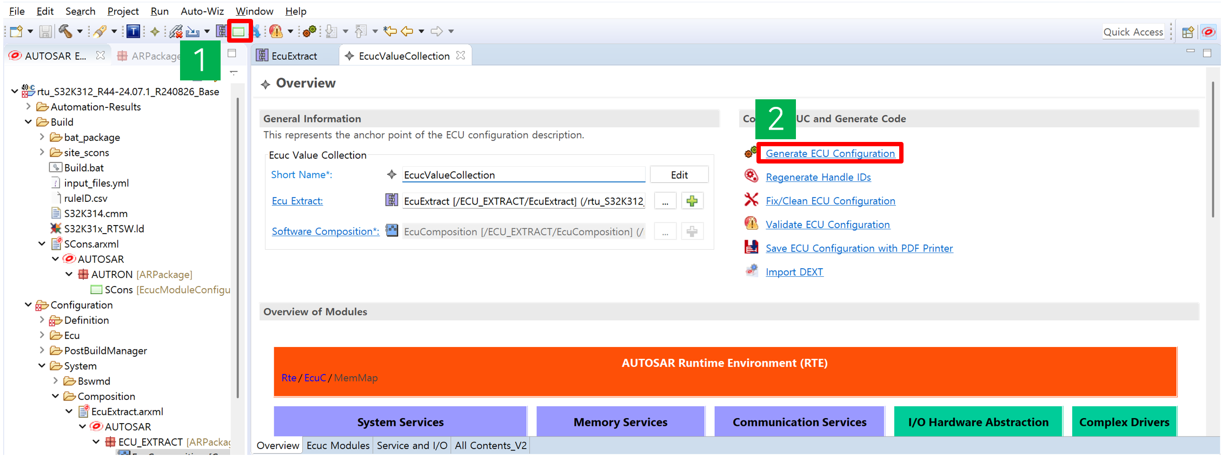Click the blue T toolbar icon
The image size is (1222, 456).
(x=133, y=31)
